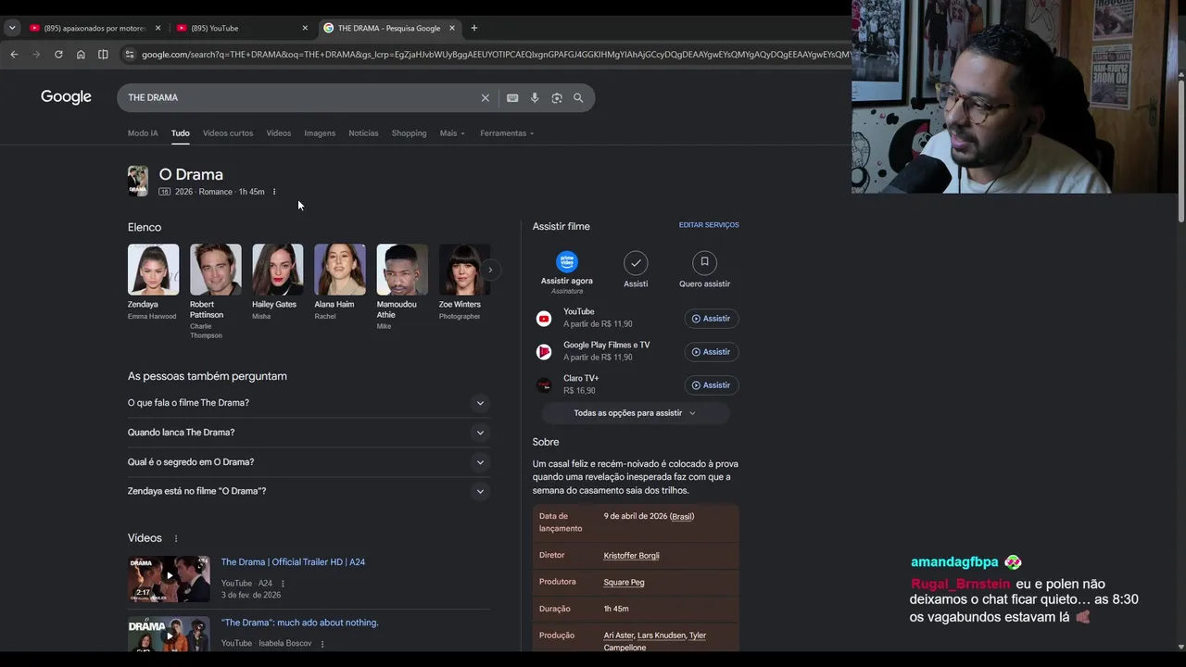Switch to the (895) YouTube browser tab
Viewport: 1186px width, 667px height.
239,28
